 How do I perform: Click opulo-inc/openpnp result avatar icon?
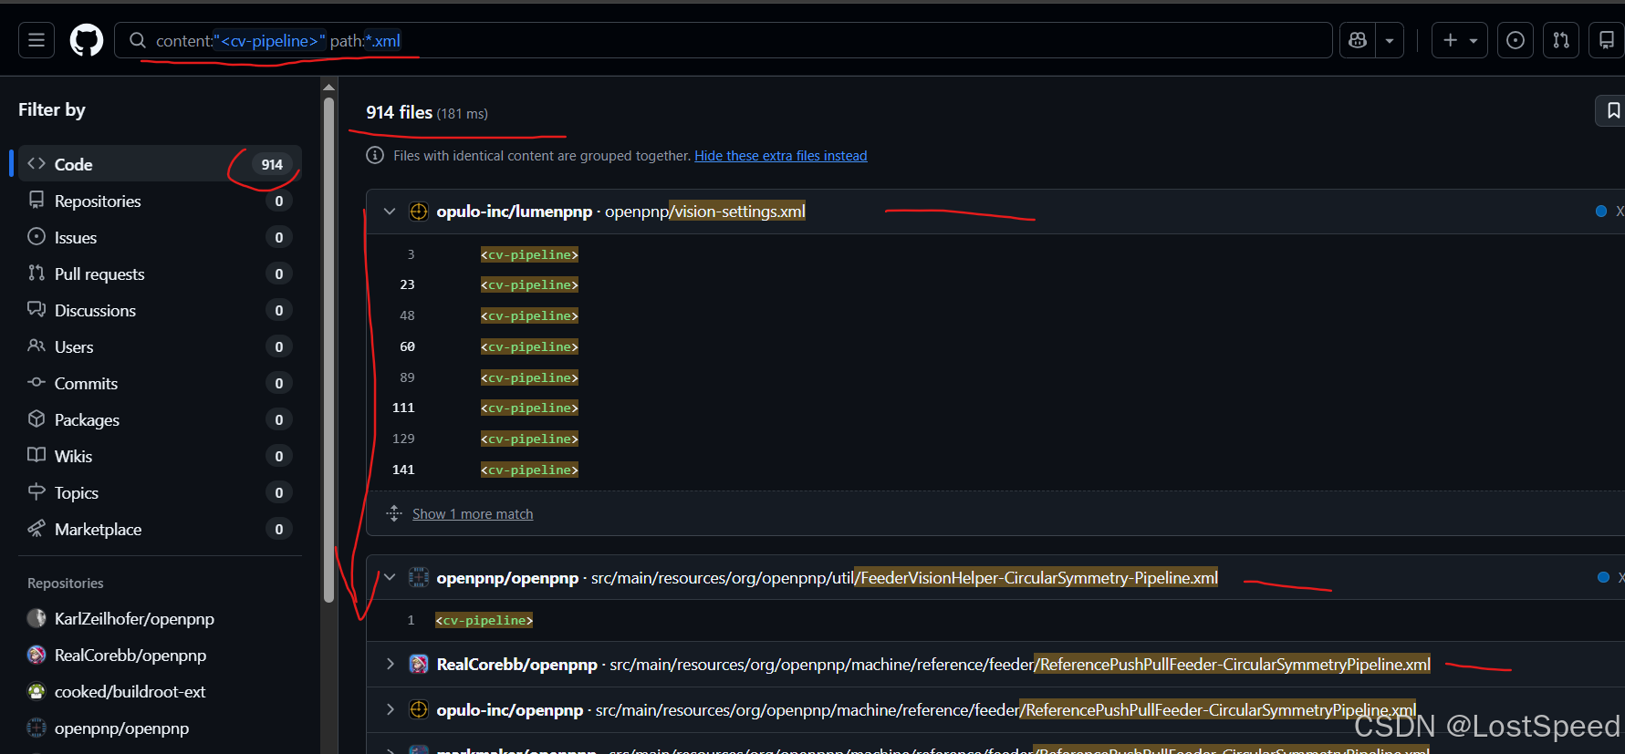point(419,709)
